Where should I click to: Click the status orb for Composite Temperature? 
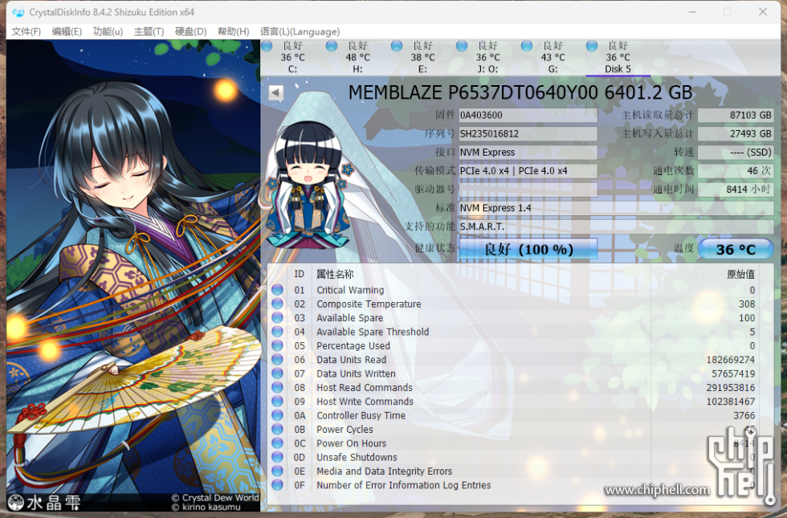point(277,304)
